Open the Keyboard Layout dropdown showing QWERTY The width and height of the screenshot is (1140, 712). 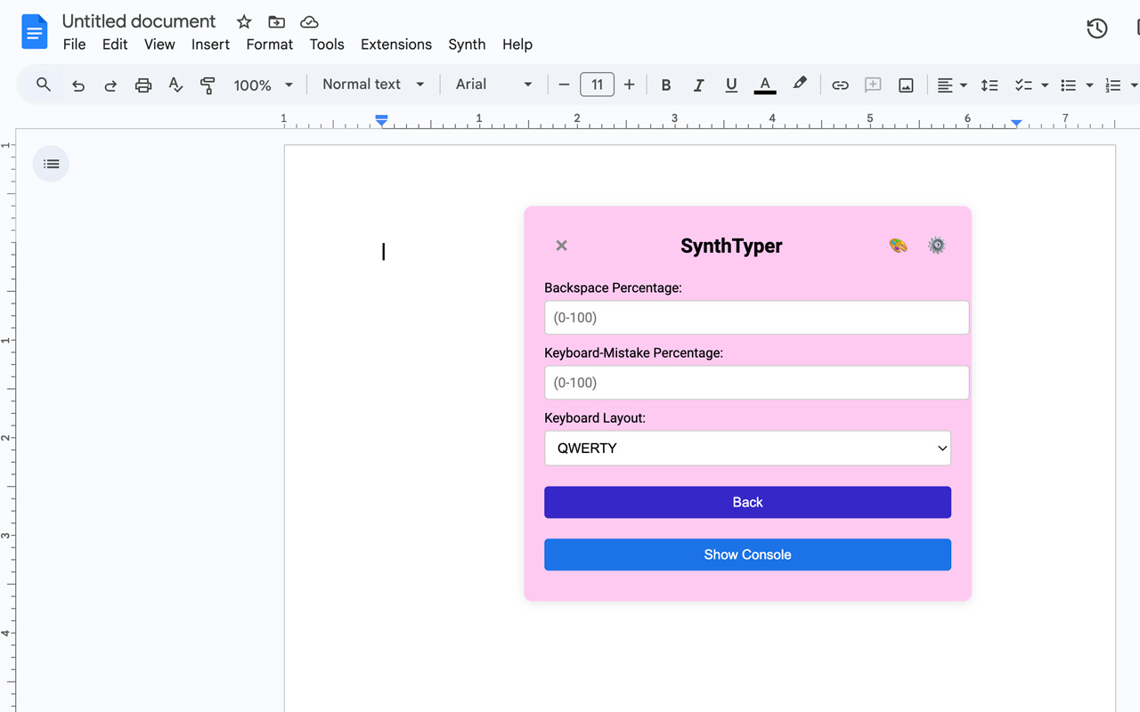(747, 448)
